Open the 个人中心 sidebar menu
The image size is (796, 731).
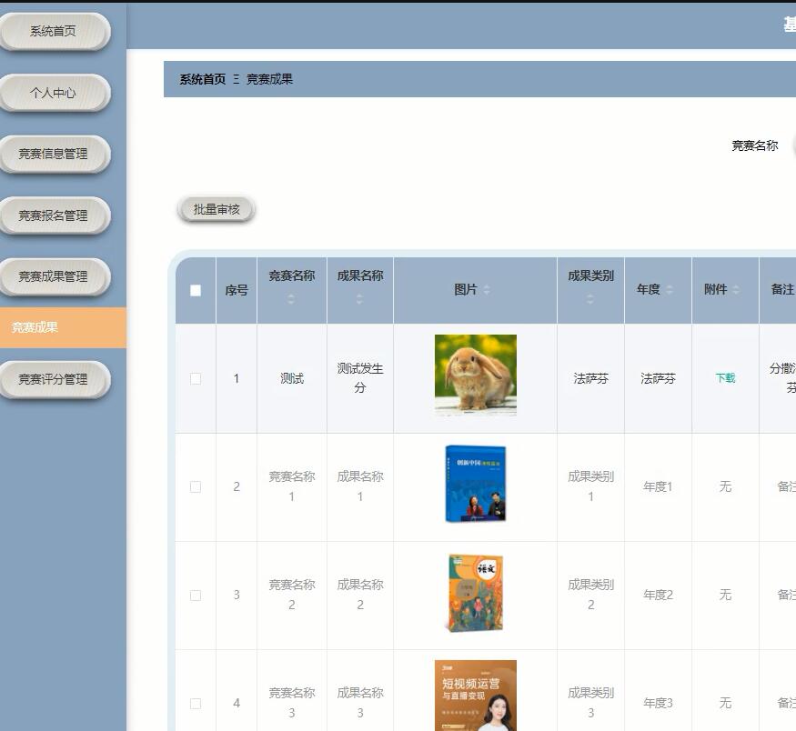[53, 93]
